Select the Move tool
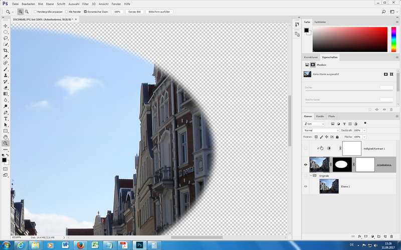Viewport: 401px width, 250px height. click(x=6, y=25)
